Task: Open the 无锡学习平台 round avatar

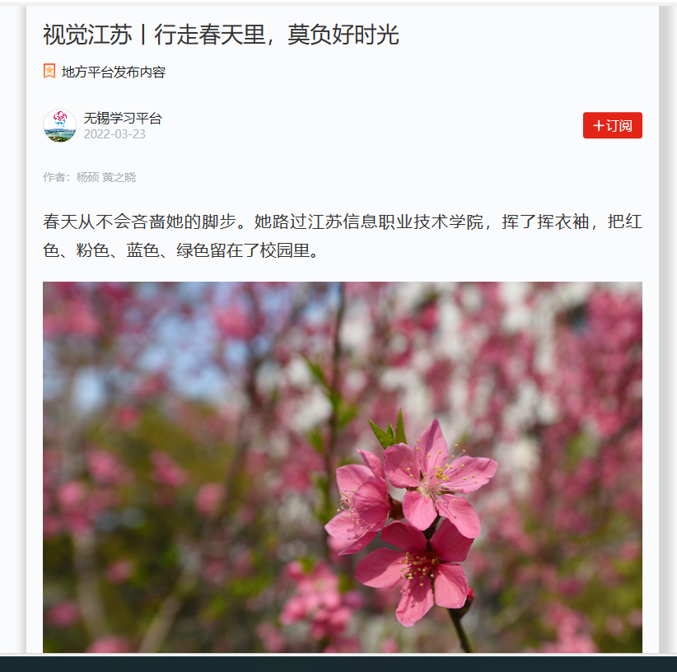Action: click(59, 125)
